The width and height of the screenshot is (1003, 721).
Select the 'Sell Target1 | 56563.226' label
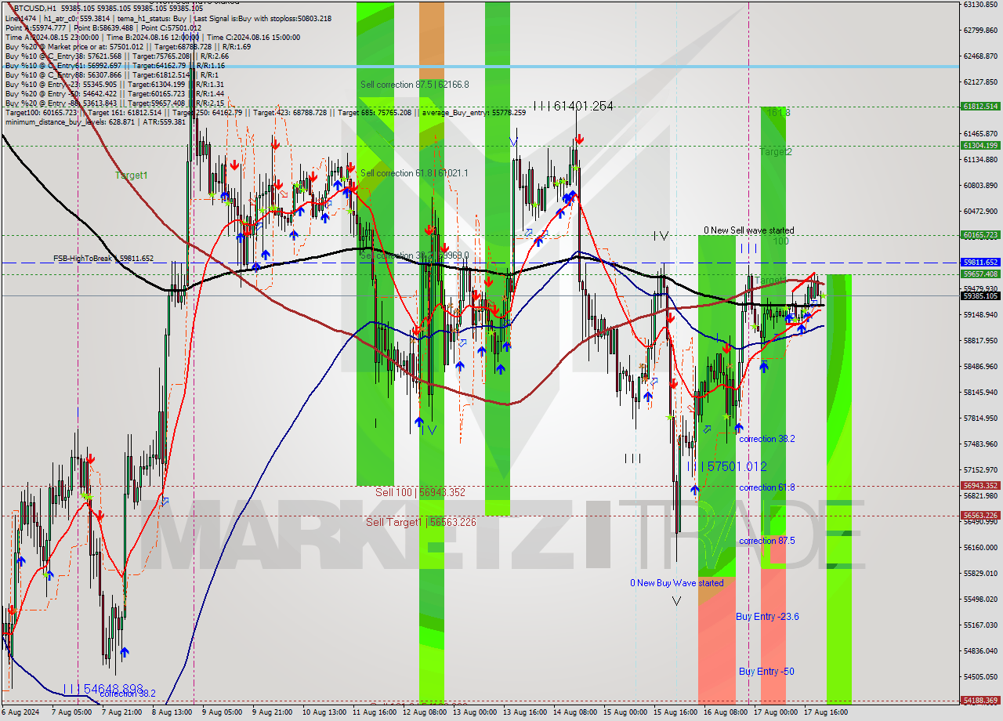pyautogui.click(x=421, y=522)
